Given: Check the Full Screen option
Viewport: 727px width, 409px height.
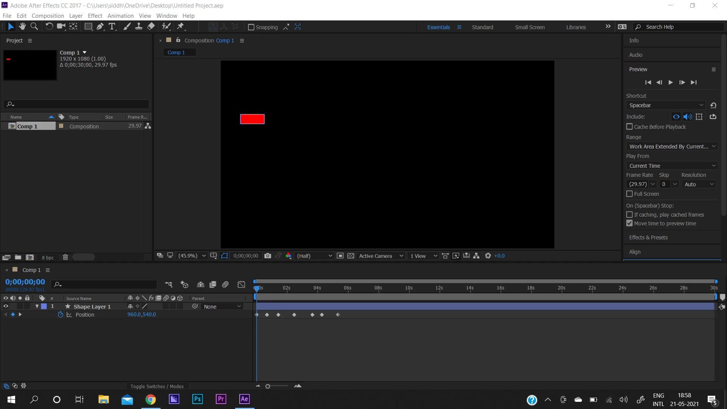Looking at the screenshot, I should (x=630, y=194).
